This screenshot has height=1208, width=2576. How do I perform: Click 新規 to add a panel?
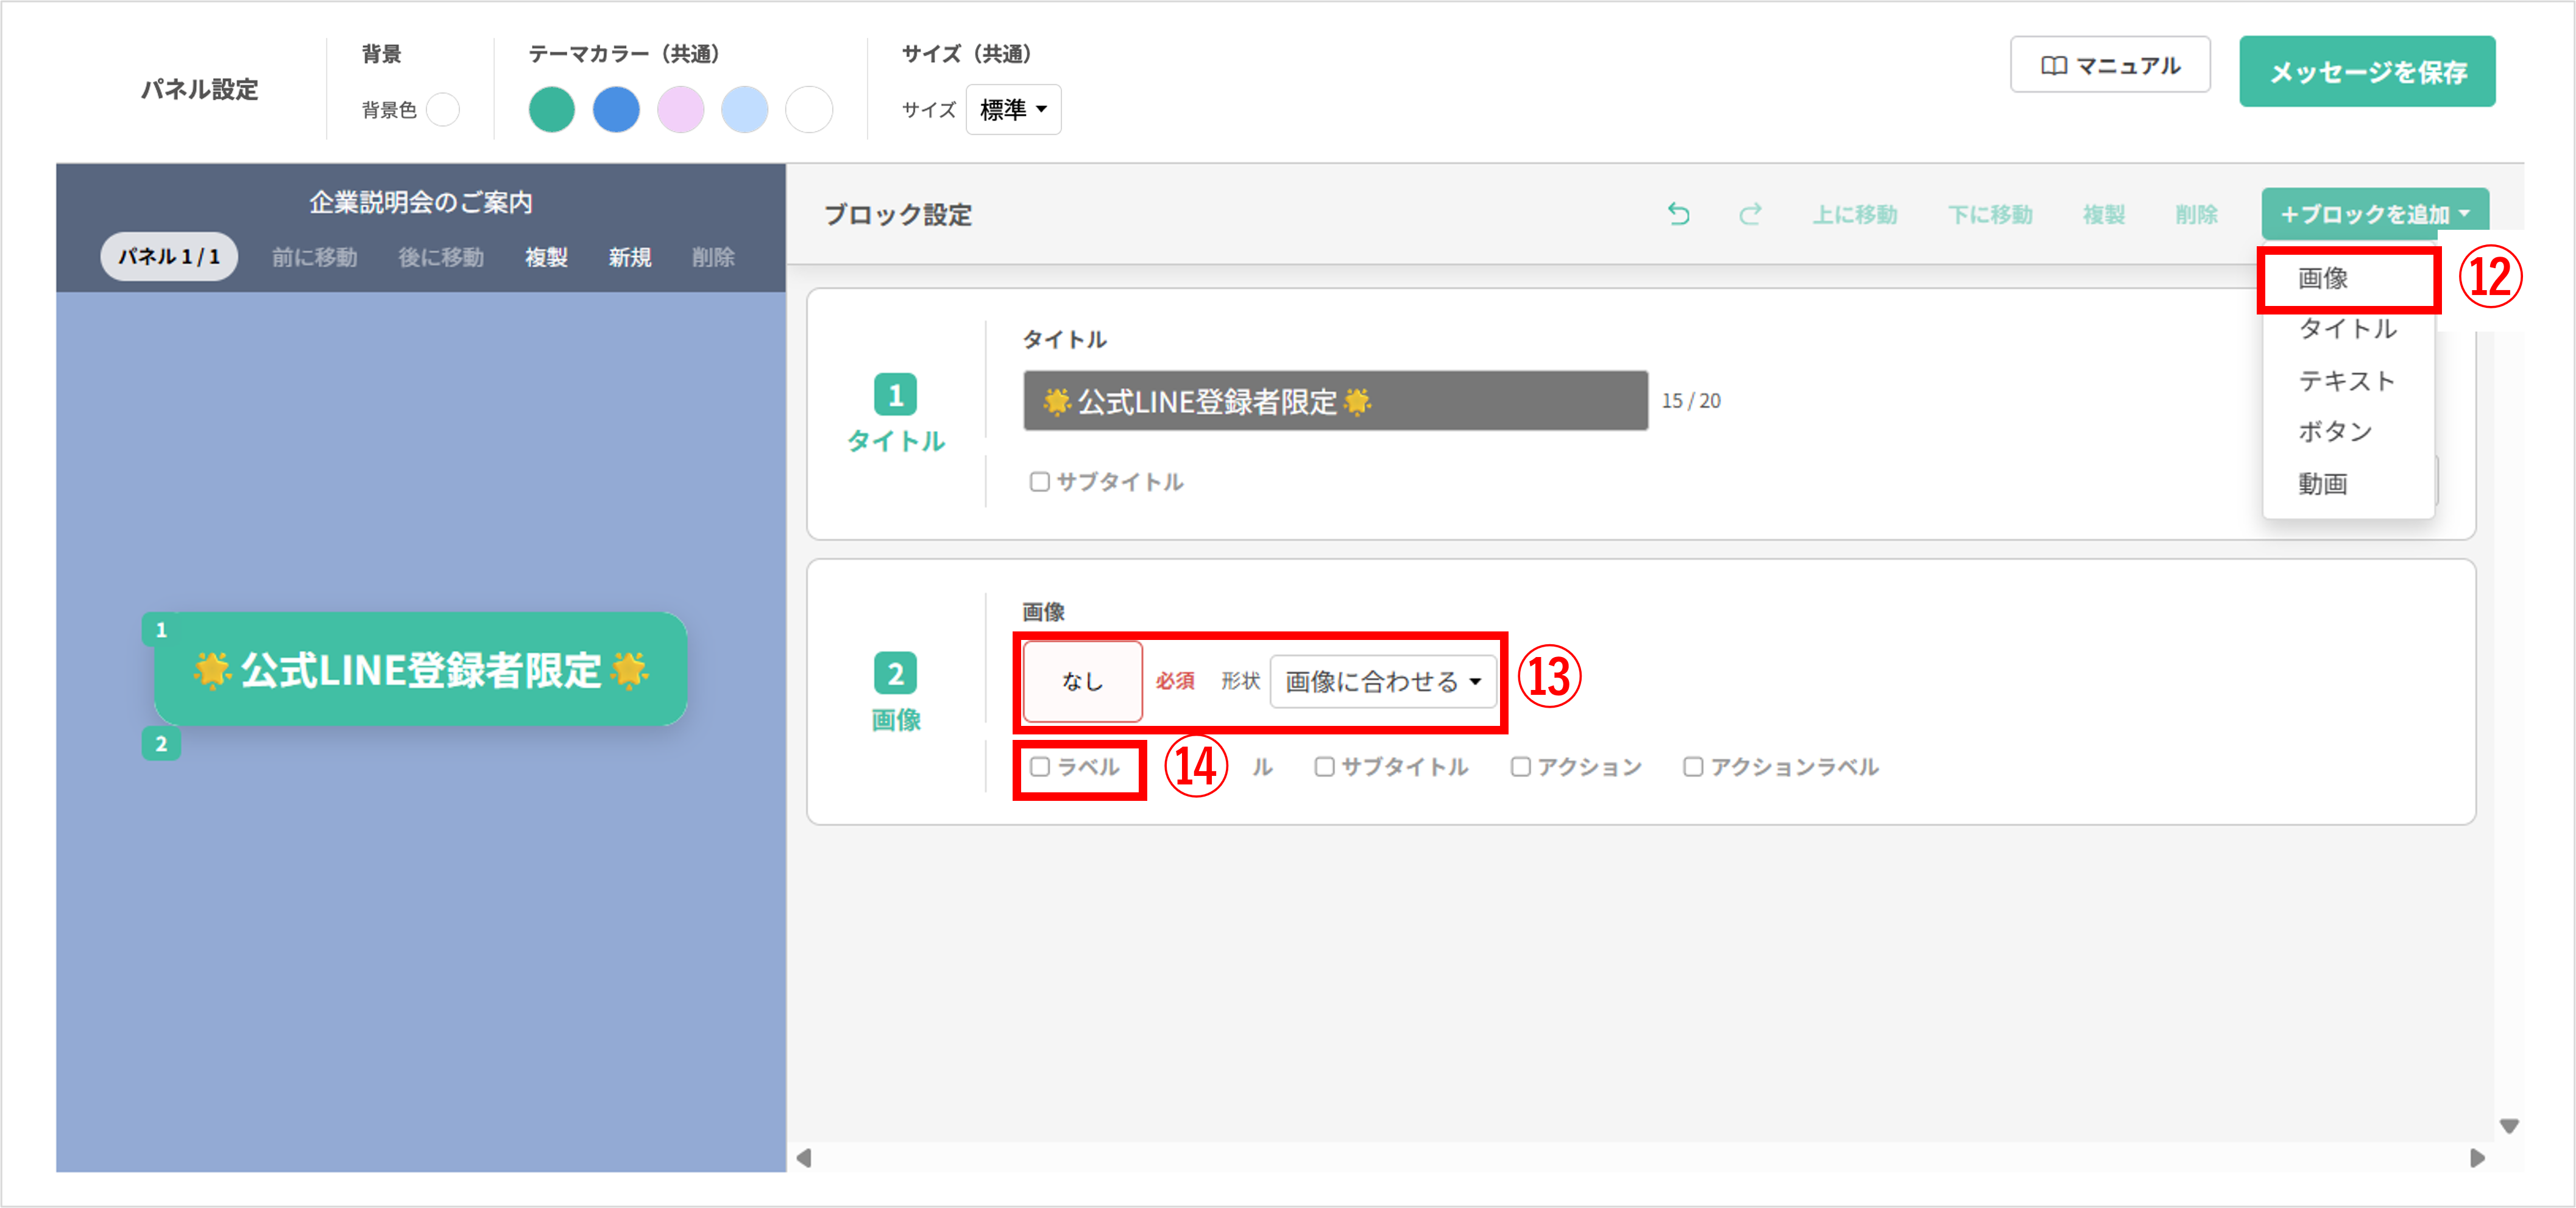click(630, 257)
